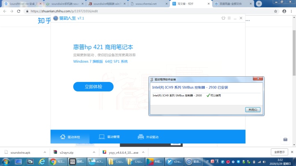Open the taskbar clock showing 3:32

tap(280, 162)
